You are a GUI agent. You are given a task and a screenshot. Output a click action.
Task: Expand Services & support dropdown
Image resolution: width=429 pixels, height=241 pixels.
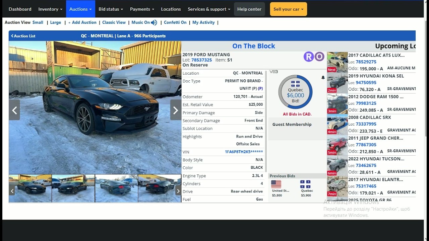coord(209,9)
